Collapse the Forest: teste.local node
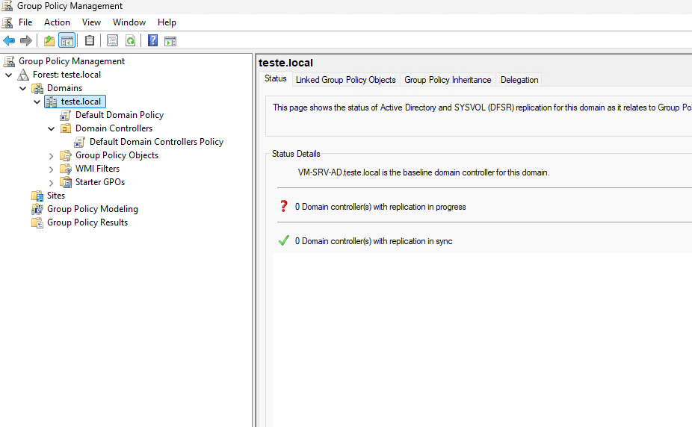The width and height of the screenshot is (692, 427). pyautogui.click(x=9, y=75)
